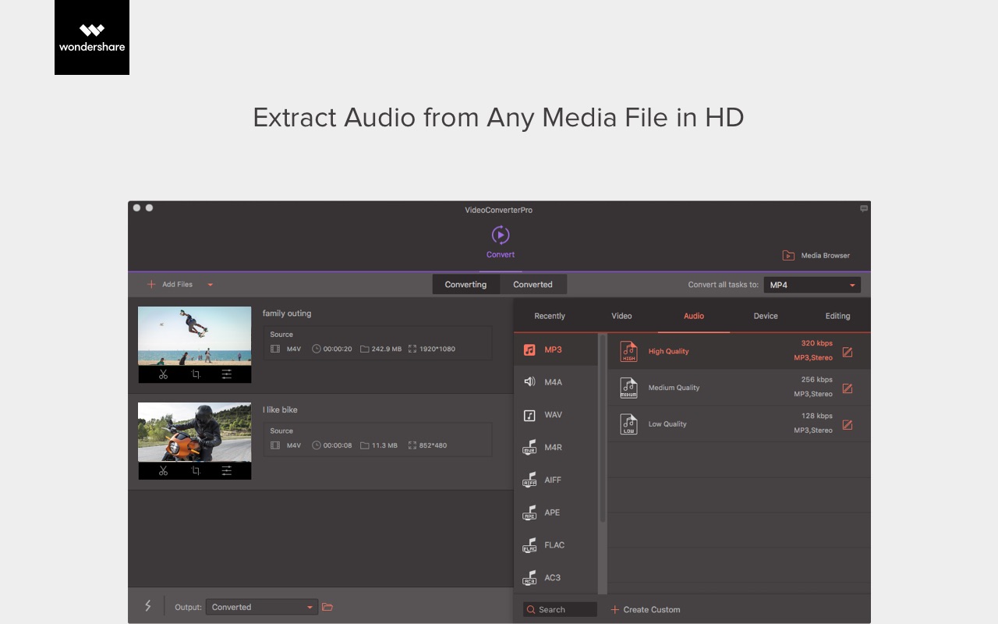Open effect adjustments on family outing
Image resolution: width=998 pixels, height=624 pixels.
(x=226, y=374)
